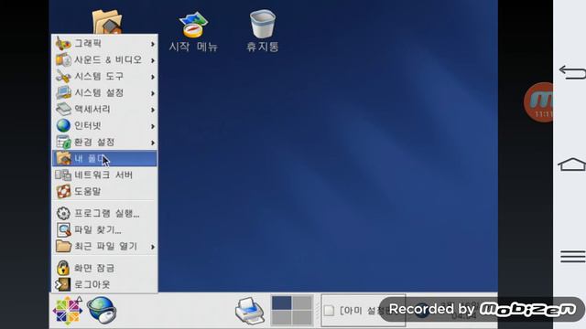Click the 환경 설정 icon

(x=63, y=142)
